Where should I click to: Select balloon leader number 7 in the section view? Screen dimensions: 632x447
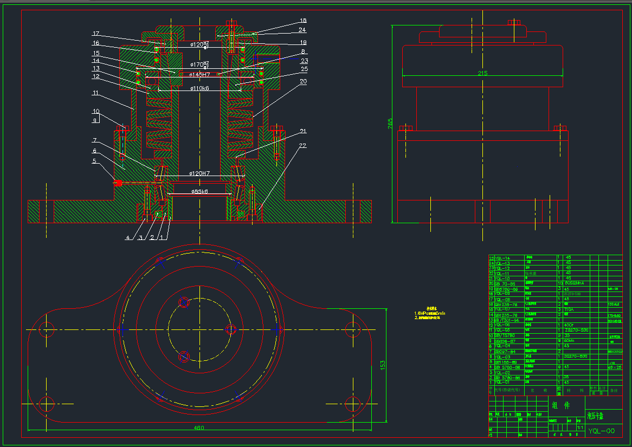(x=95, y=140)
